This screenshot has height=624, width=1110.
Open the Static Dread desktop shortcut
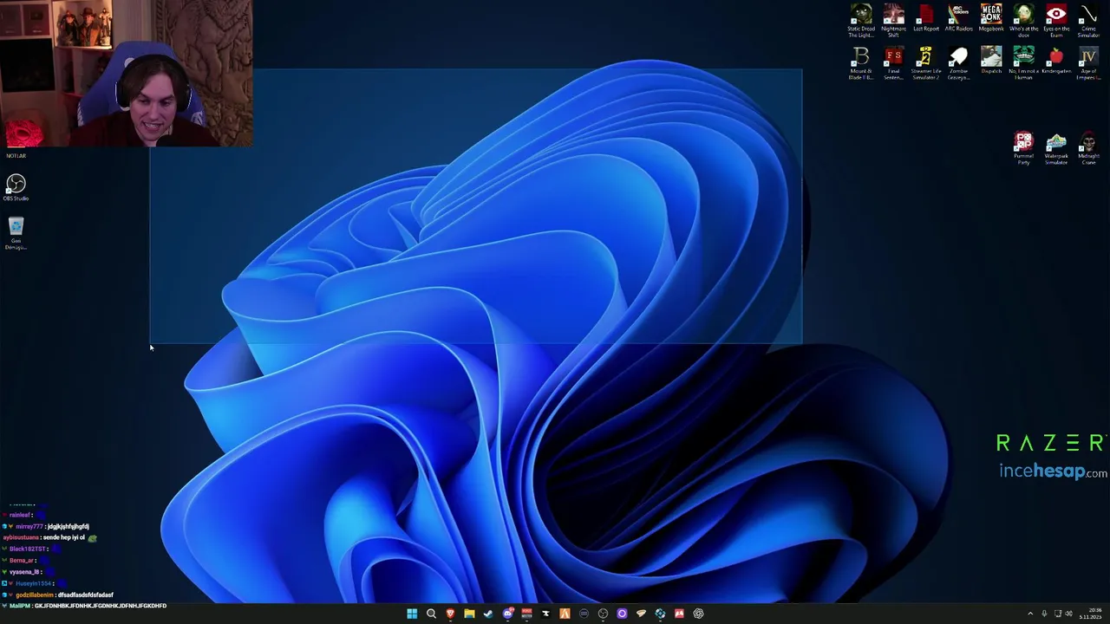(x=861, y=21)
